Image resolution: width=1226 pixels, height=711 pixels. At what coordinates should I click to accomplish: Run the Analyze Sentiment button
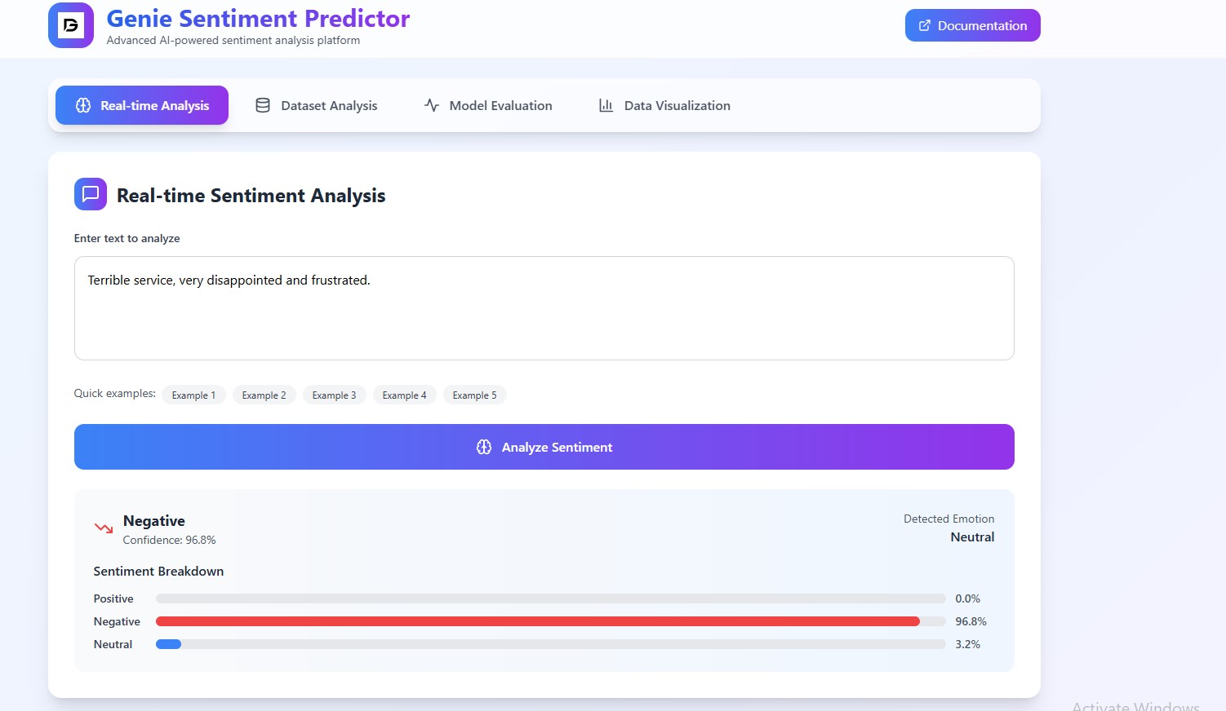[x=544, y=447]
